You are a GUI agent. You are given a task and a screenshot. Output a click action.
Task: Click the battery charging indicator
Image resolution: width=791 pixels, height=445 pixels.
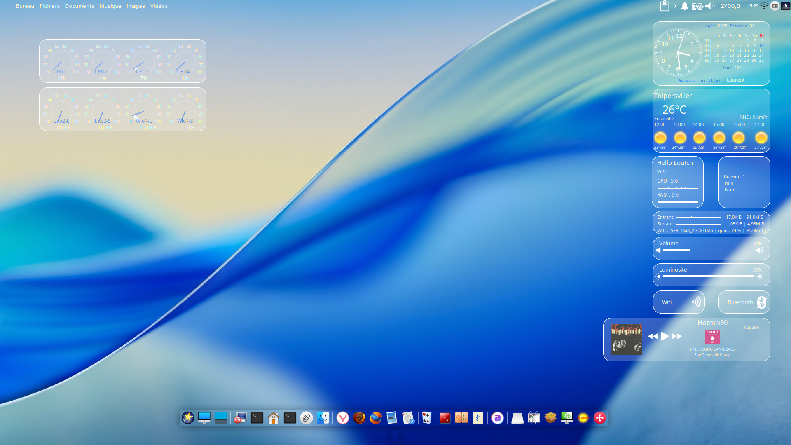click(697, 6)
